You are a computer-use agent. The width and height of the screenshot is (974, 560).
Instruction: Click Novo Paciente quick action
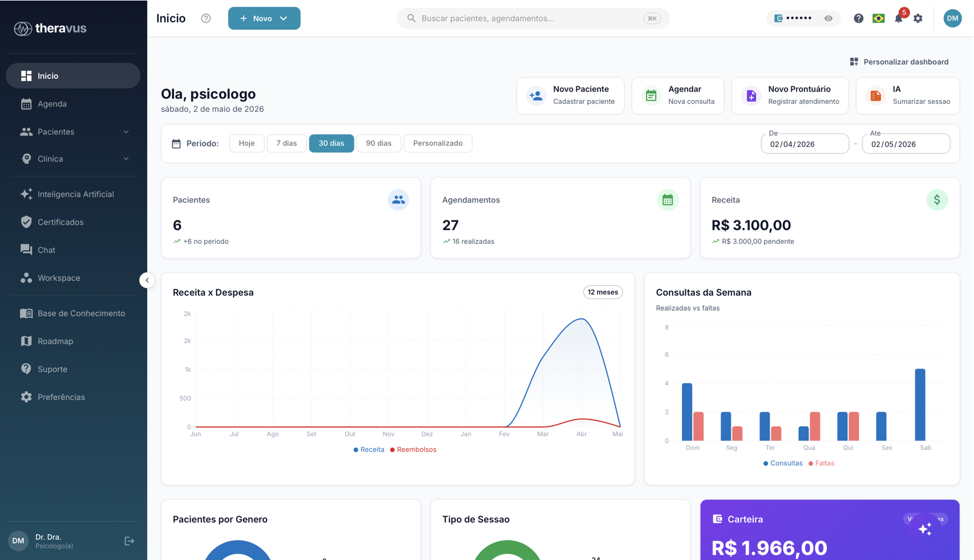[570, 96]
